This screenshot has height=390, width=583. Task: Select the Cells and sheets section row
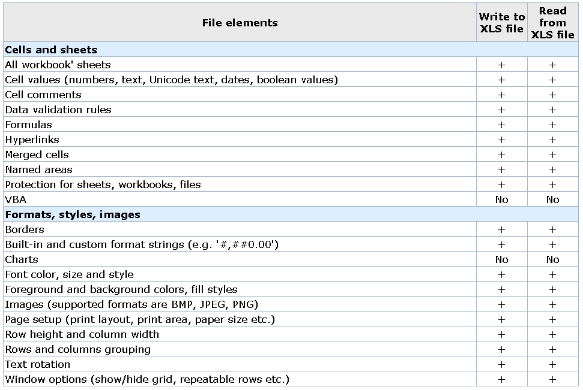point(291,49)
